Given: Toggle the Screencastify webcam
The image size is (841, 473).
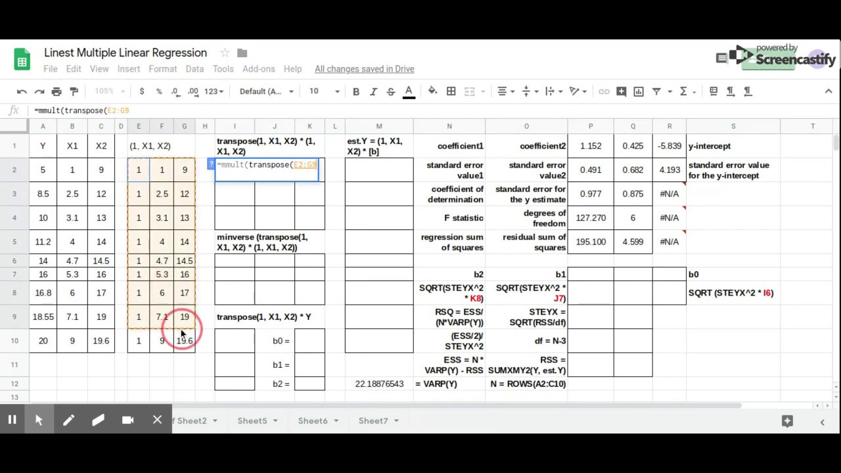Looking at the screenshot, I should (x=127, y=420).
